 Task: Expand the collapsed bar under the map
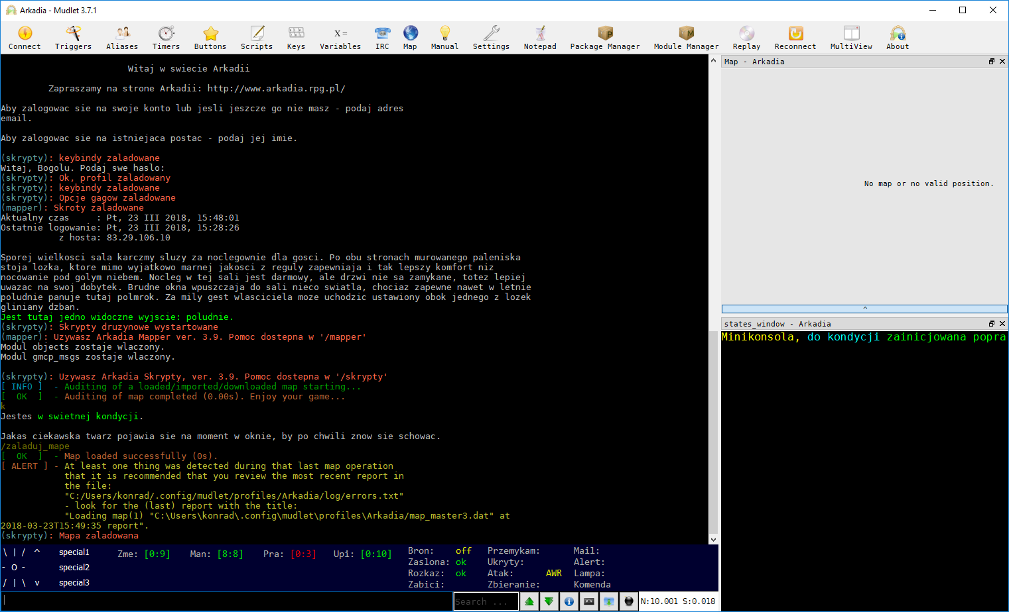point(864,309)
